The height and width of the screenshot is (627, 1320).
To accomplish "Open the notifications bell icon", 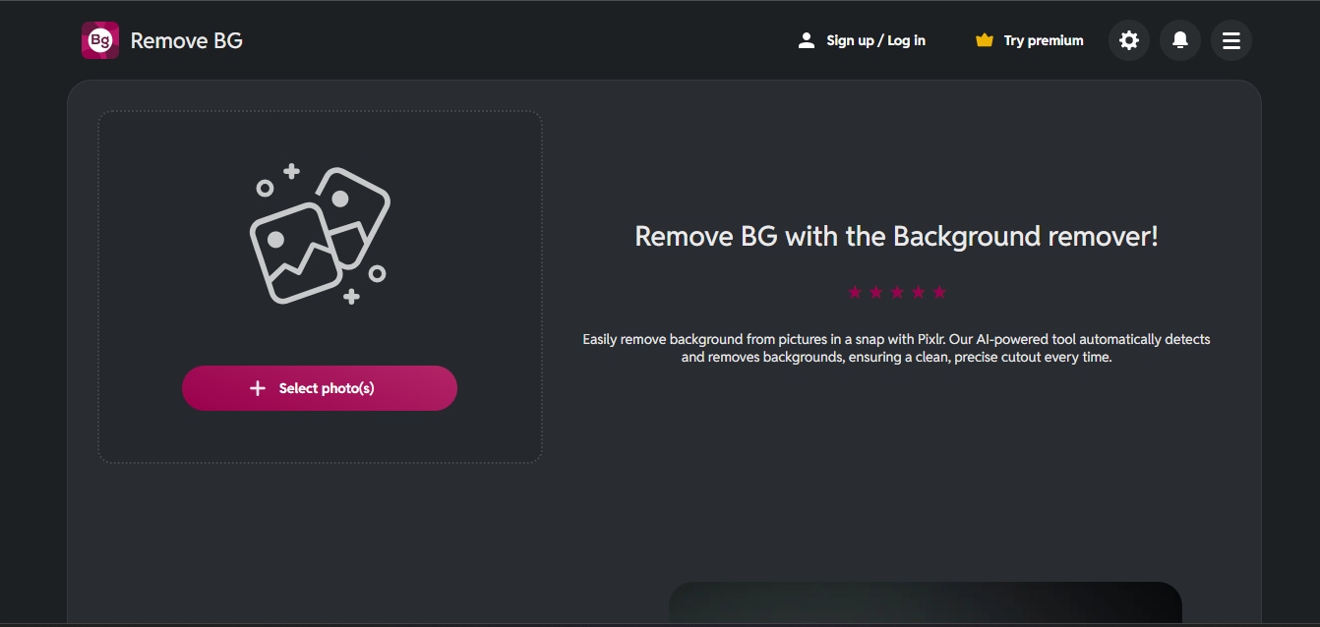I will click(1180, 40).
